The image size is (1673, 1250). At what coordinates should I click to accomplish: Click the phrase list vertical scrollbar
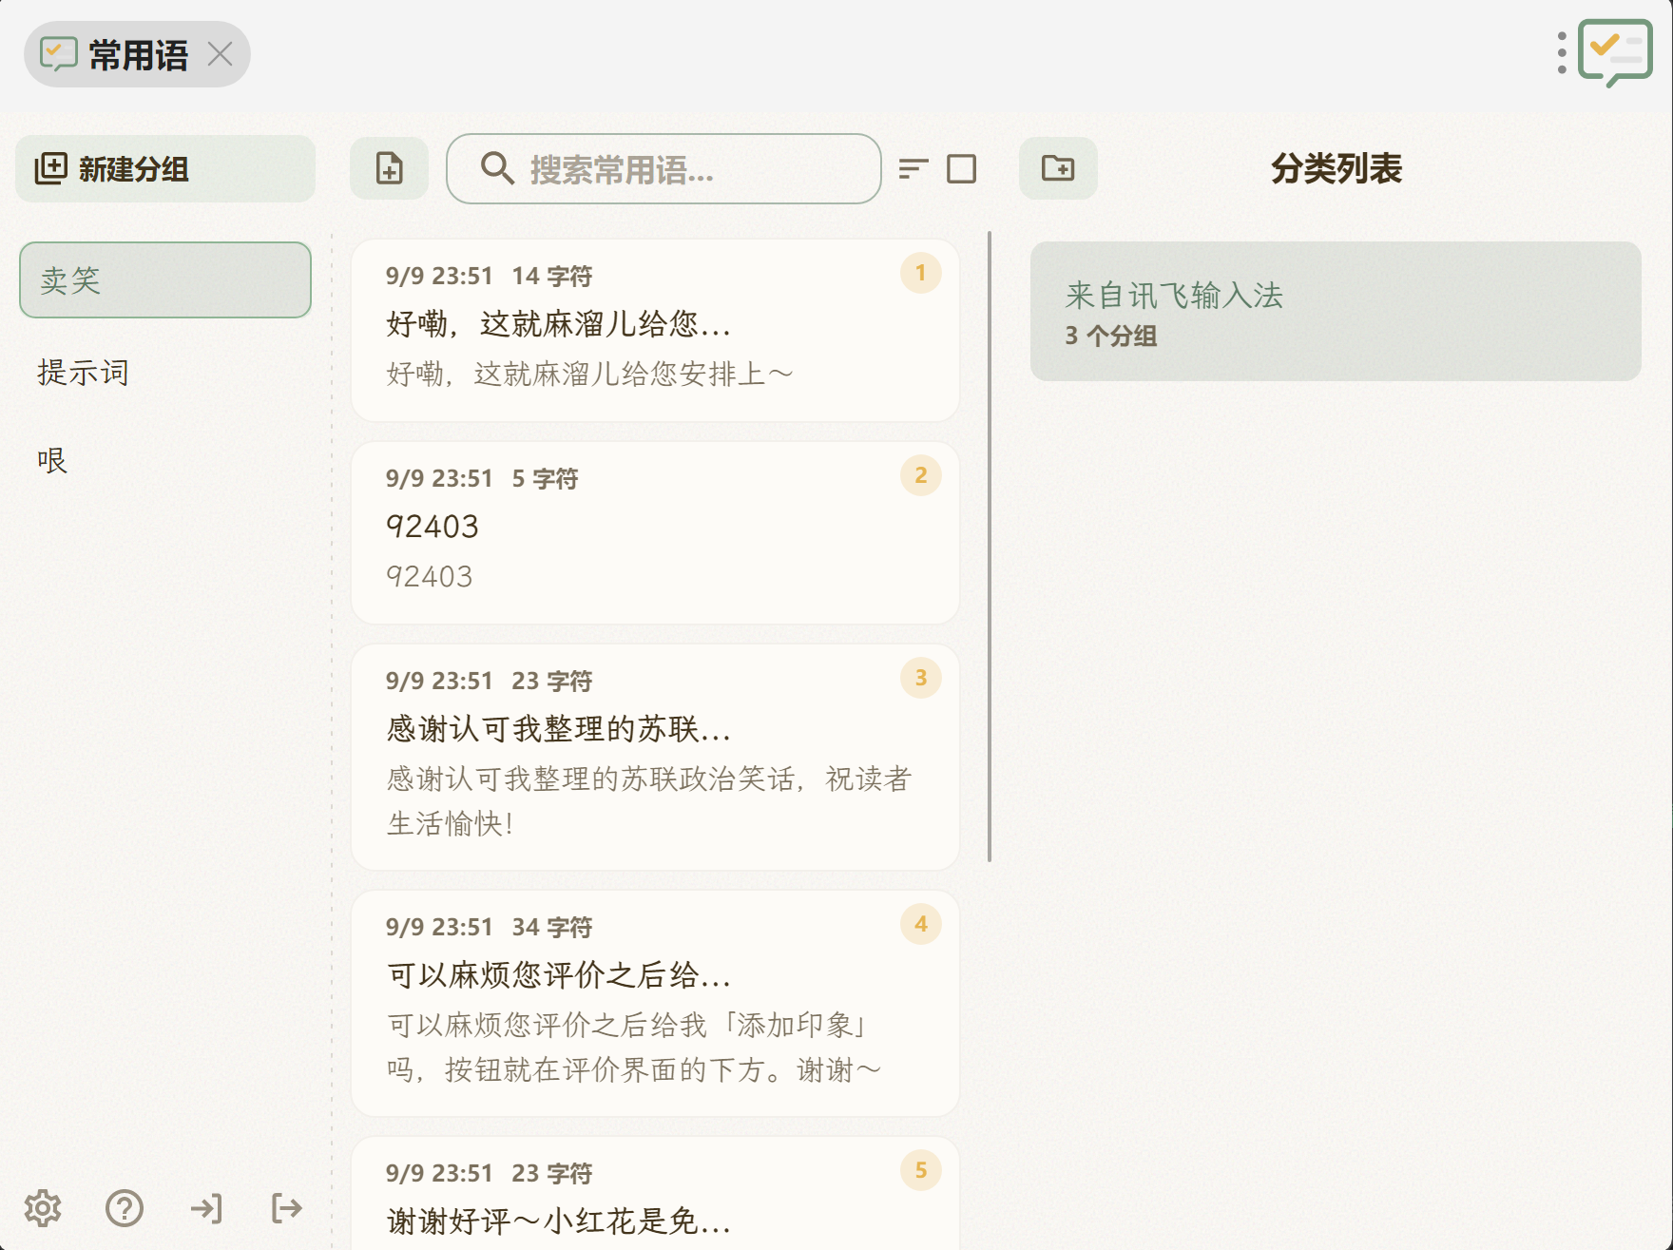990,547
